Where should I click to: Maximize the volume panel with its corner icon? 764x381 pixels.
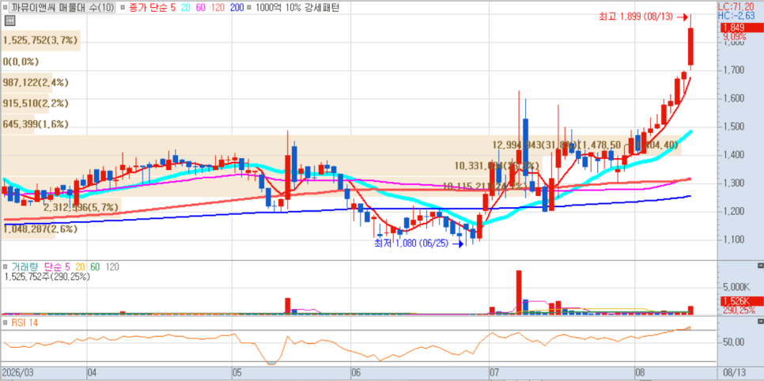point(761,266)
